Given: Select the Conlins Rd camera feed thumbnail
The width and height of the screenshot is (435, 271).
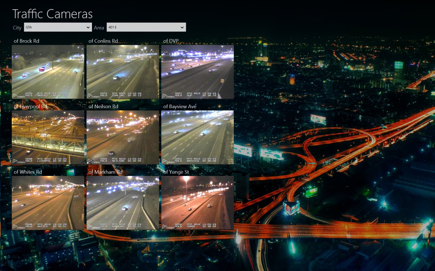Looking at the screenshot, I should coord(123,72).
